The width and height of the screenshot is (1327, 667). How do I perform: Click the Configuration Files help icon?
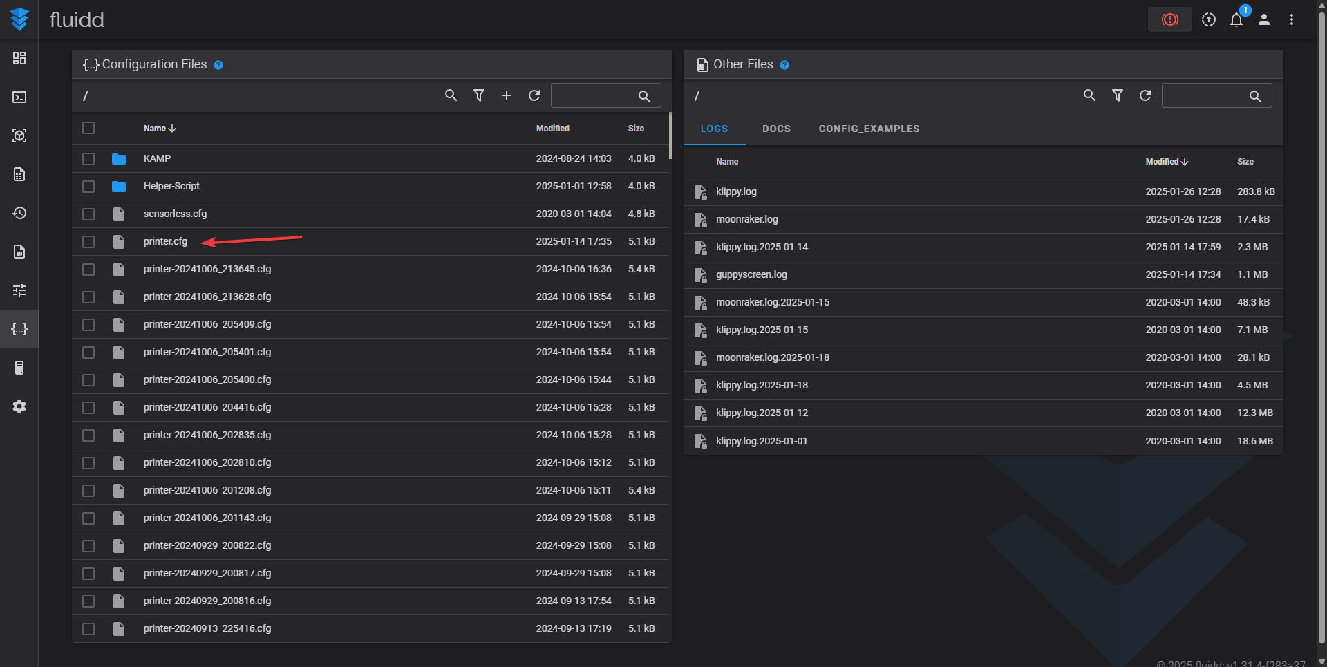(x=218, y=65)
